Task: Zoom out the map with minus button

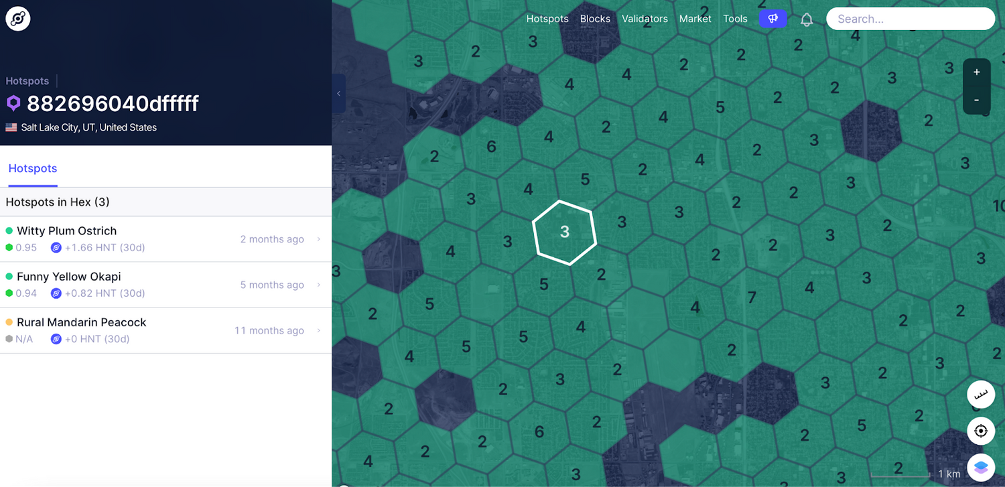Action: tap(976, 100)
